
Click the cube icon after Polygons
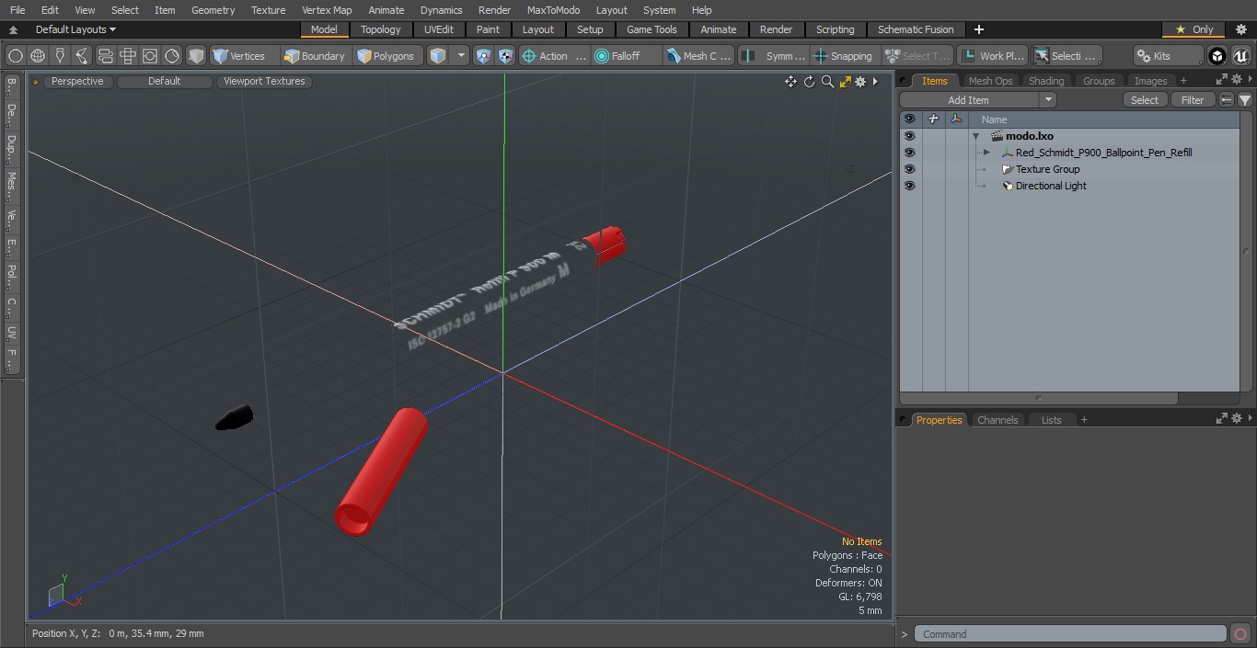pyautogui.click(x=438, y=56)
